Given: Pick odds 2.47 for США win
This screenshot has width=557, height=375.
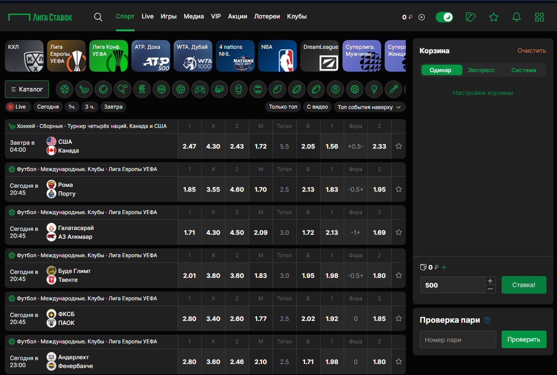Looking at the screenshot, I should (x=189, y=146).
